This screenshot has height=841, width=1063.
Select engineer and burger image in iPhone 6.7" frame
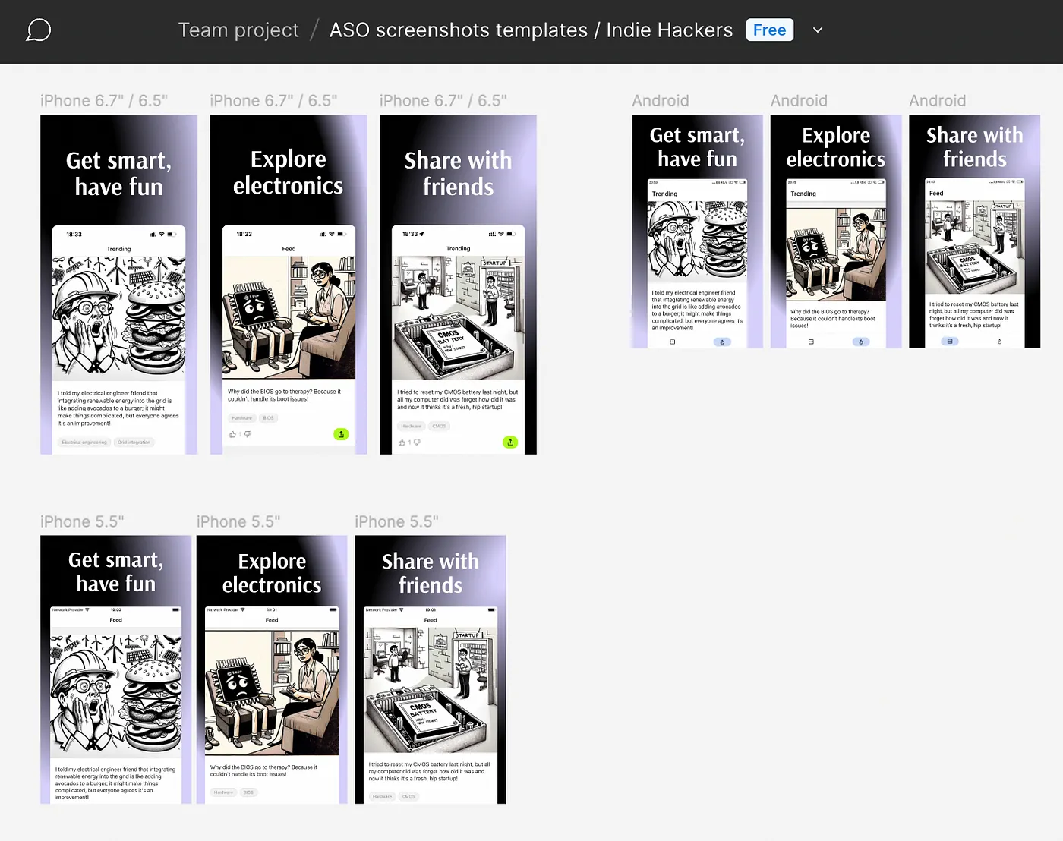coord(118,318)
